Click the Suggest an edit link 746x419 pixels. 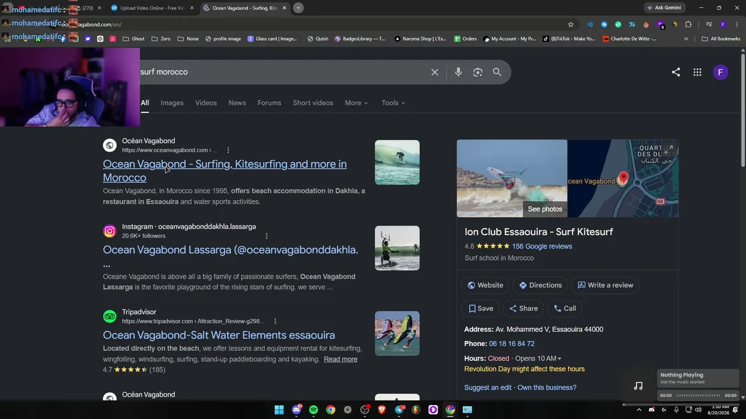tap(488, 388)
